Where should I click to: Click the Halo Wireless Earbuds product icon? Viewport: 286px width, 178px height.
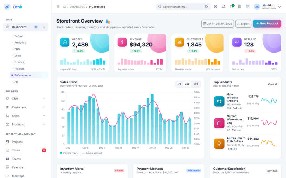tap(219, 101)
